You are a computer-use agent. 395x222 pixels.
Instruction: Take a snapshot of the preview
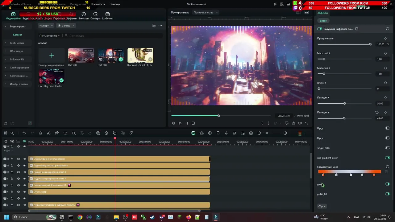(293, 123)
